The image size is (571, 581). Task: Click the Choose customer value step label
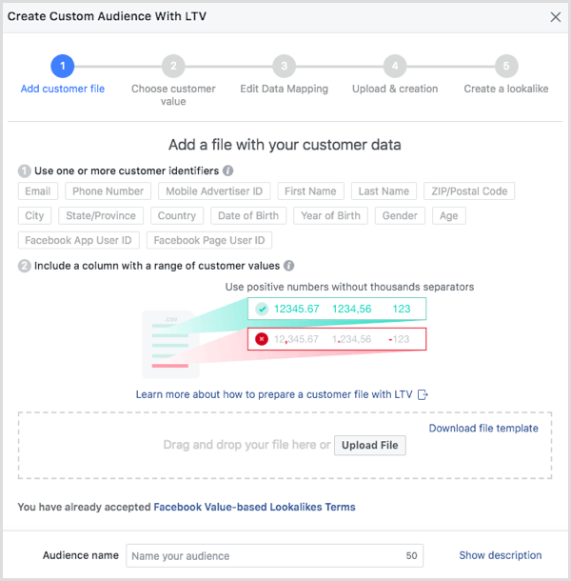tap(173, 95)
